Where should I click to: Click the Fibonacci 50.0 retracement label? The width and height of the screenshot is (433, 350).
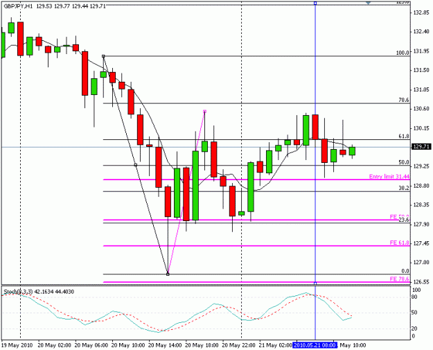coord(404,162)
